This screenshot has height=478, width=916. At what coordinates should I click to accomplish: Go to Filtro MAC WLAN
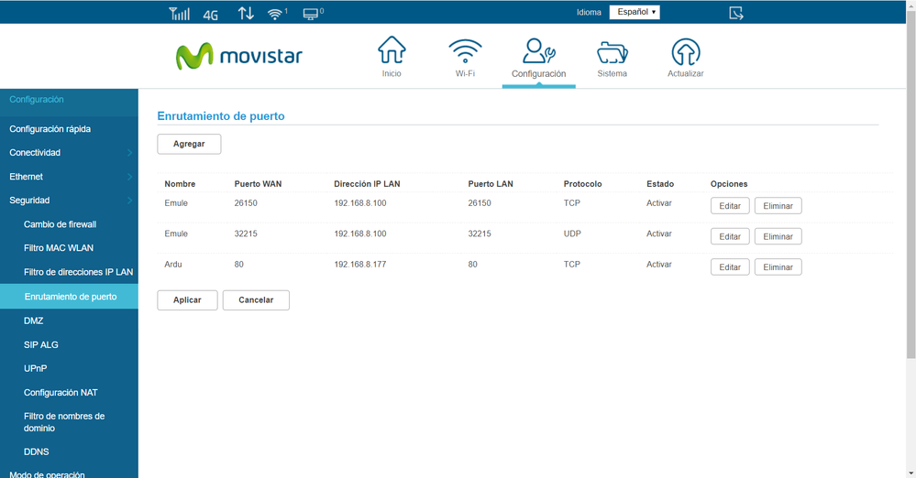(x=59, y=248)
